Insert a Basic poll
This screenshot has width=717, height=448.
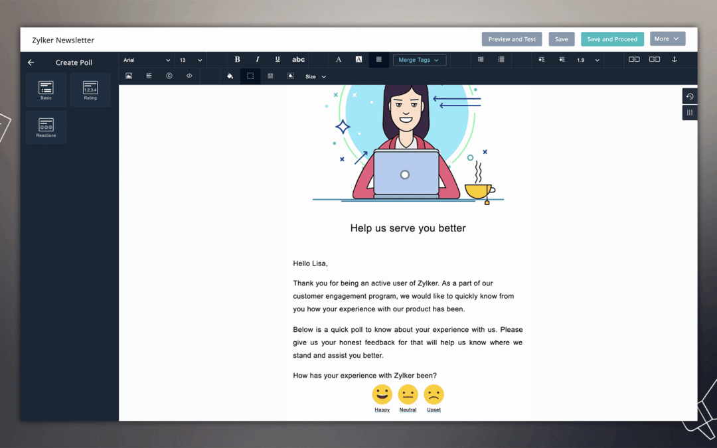coord(46,90)
